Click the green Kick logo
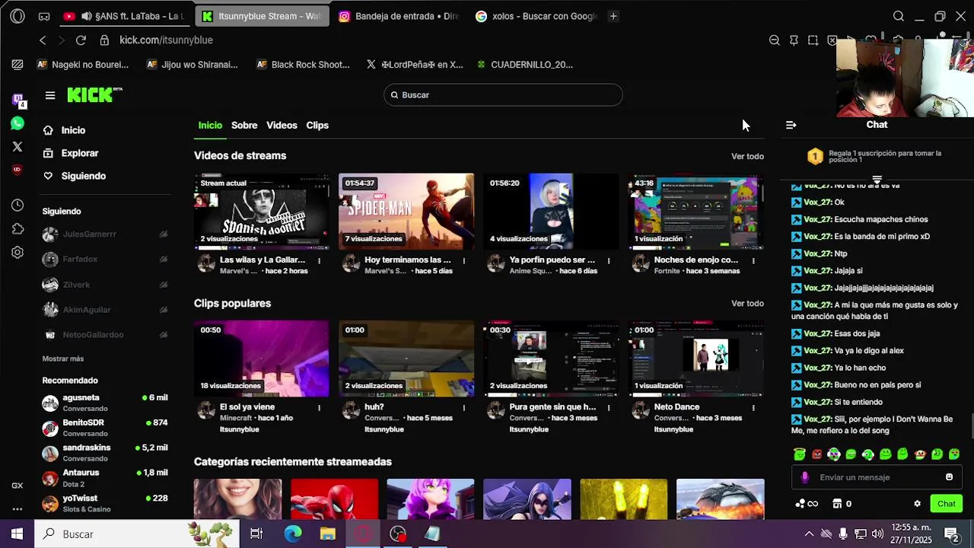 [x=94, y=94]
